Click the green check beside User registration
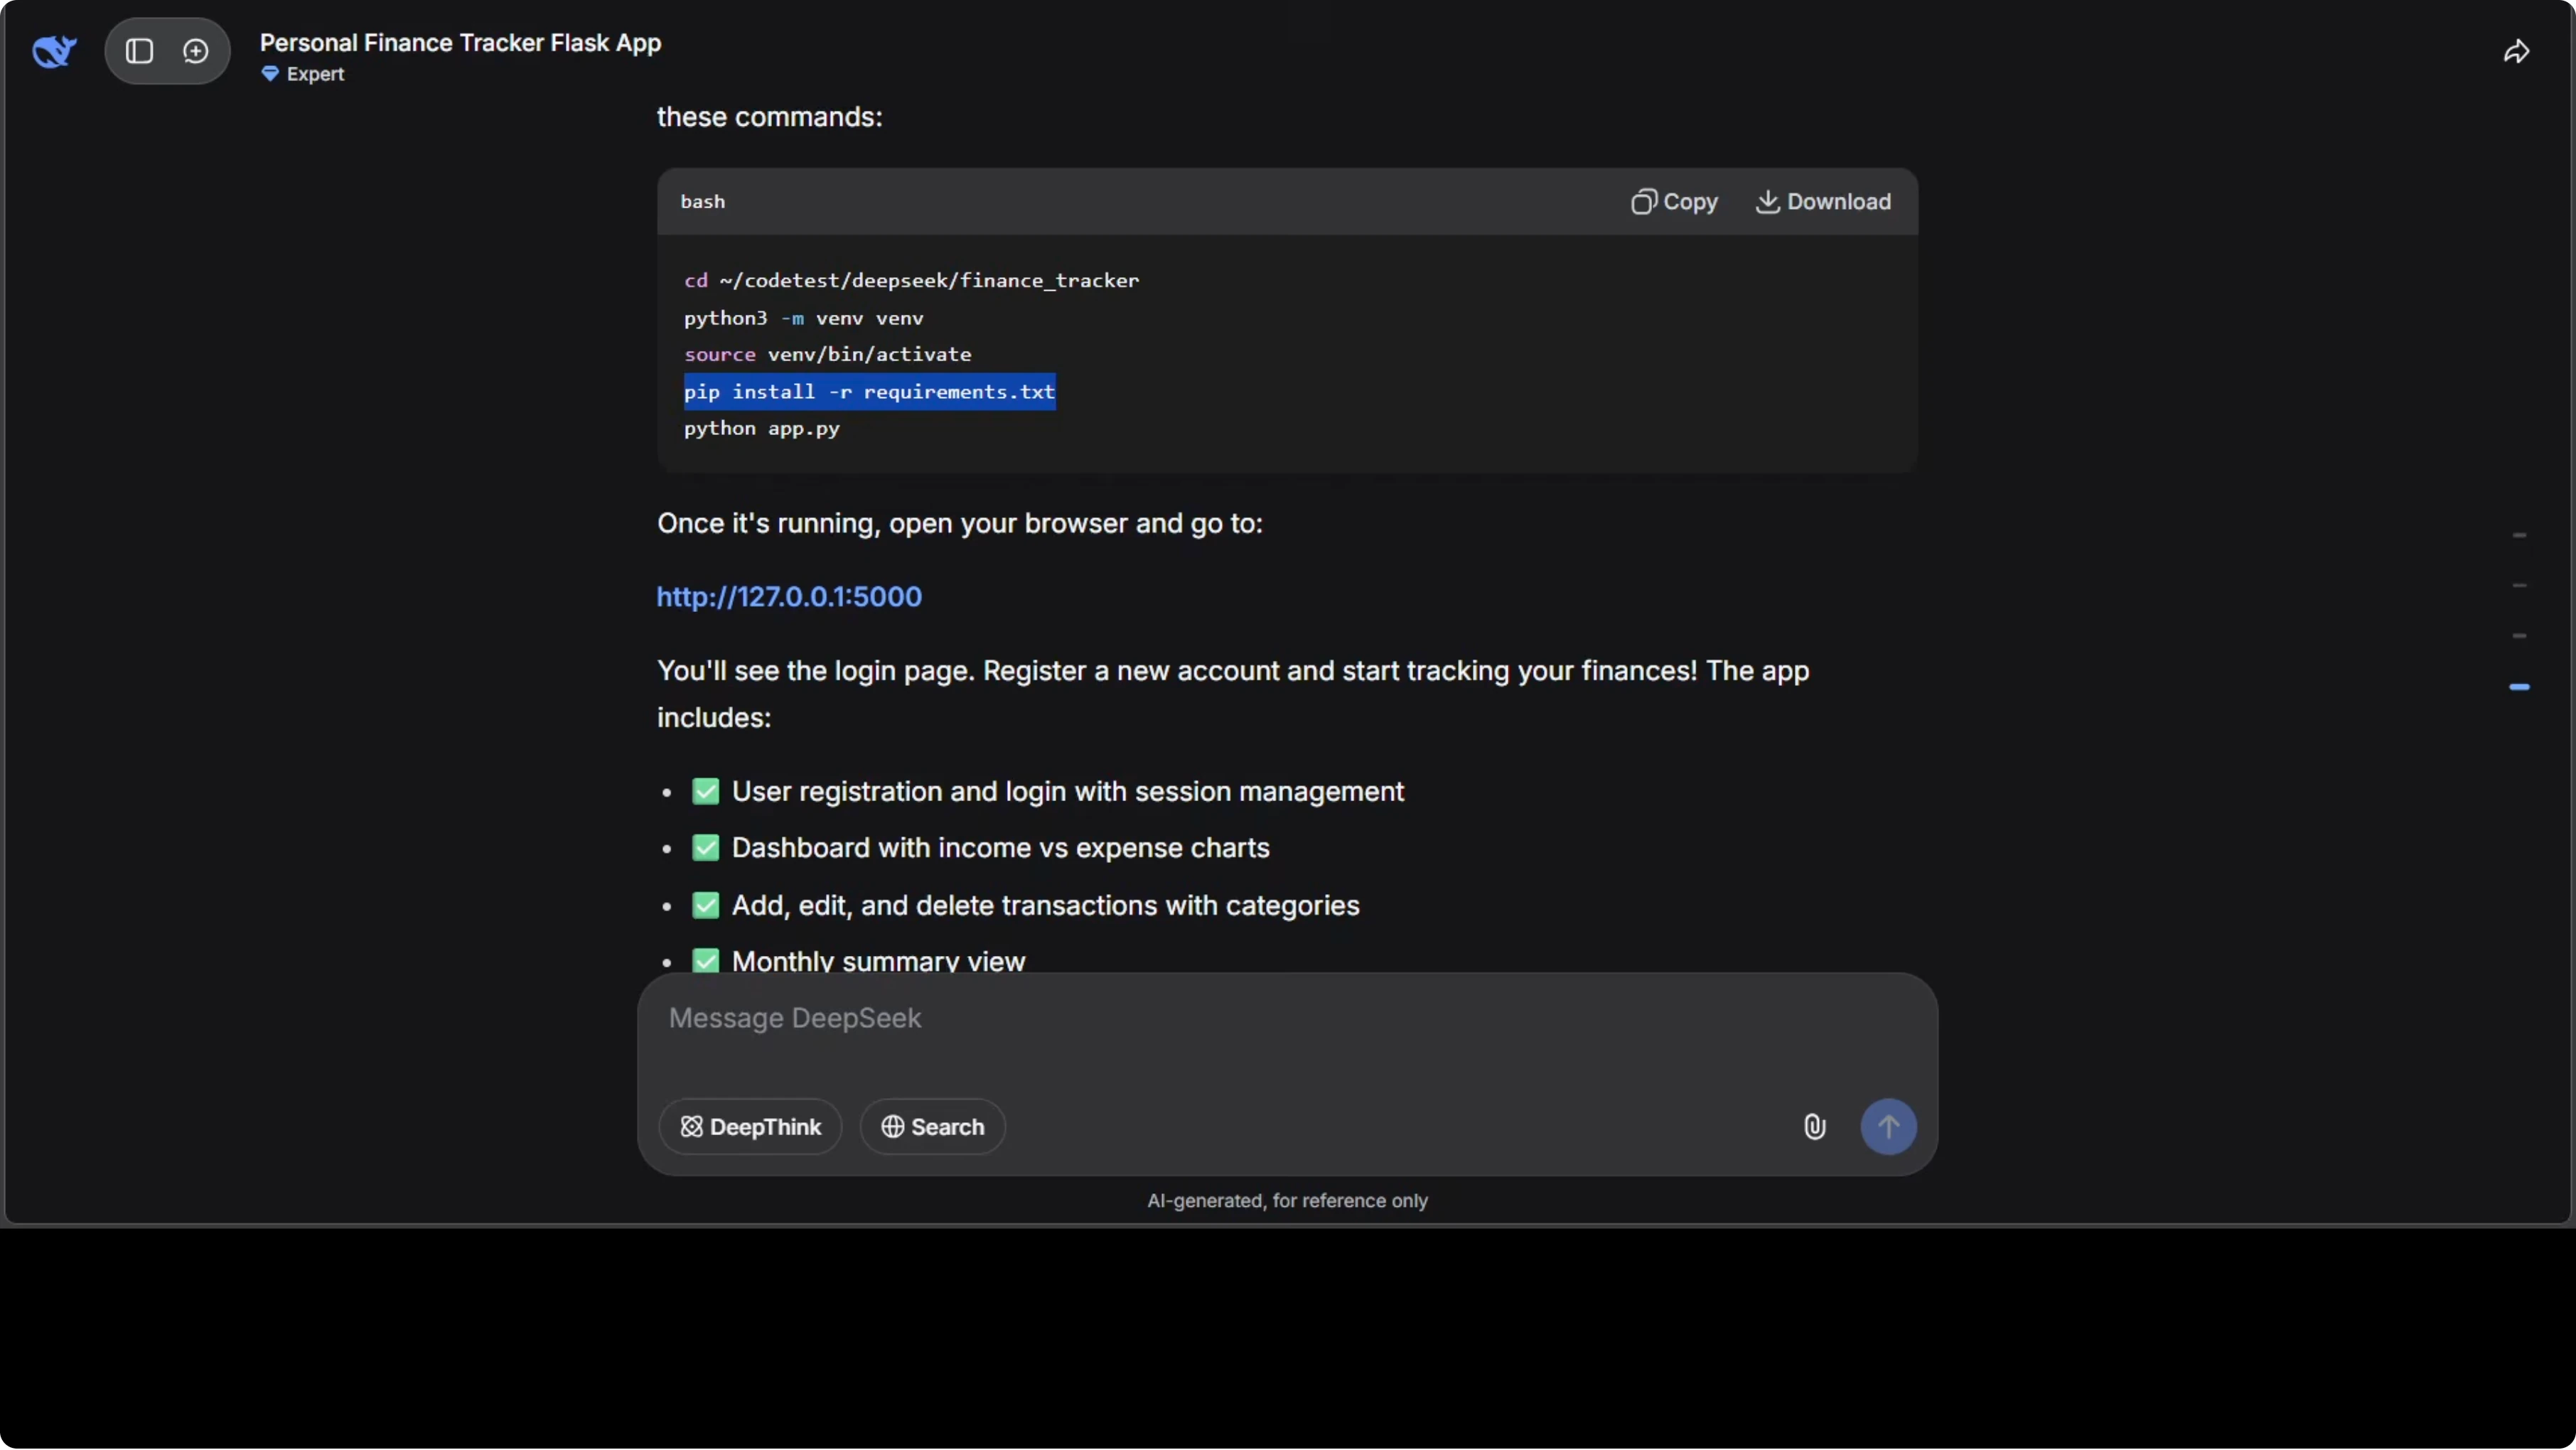2576x1450 pixels. [x=705, y=792]
